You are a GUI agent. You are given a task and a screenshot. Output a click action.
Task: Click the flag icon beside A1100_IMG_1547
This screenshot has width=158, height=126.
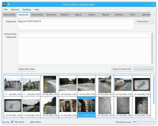(x=134, y=116)
